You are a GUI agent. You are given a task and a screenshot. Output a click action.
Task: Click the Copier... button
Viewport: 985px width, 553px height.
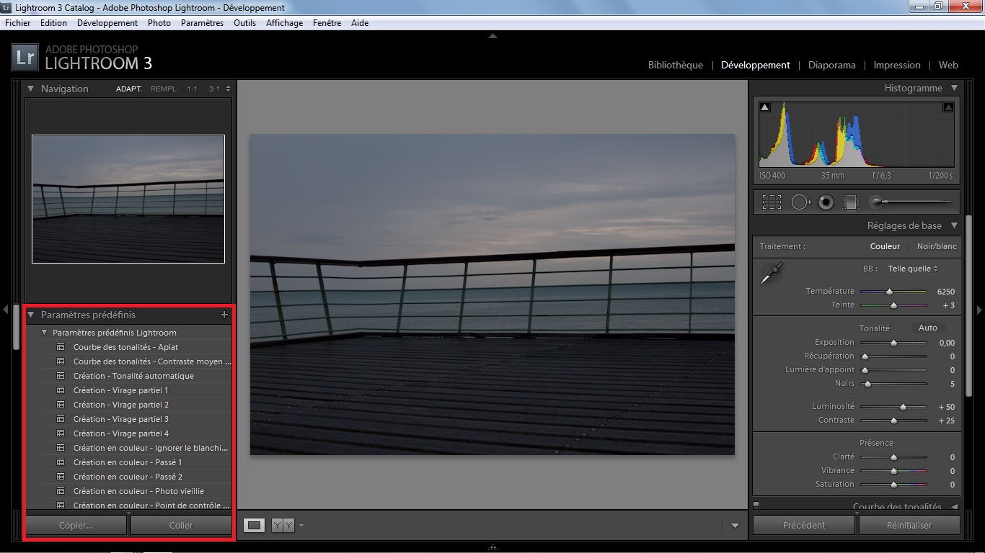pyautogui.click(x=76, y=525)
